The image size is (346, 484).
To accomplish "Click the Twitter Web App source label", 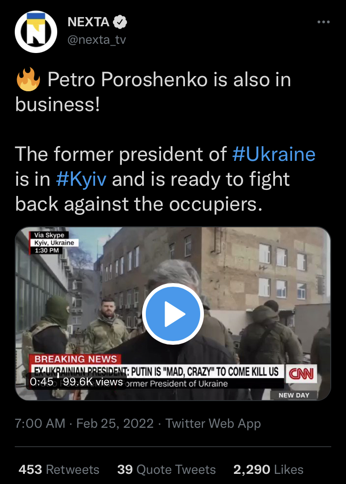I will coord(213,424).
